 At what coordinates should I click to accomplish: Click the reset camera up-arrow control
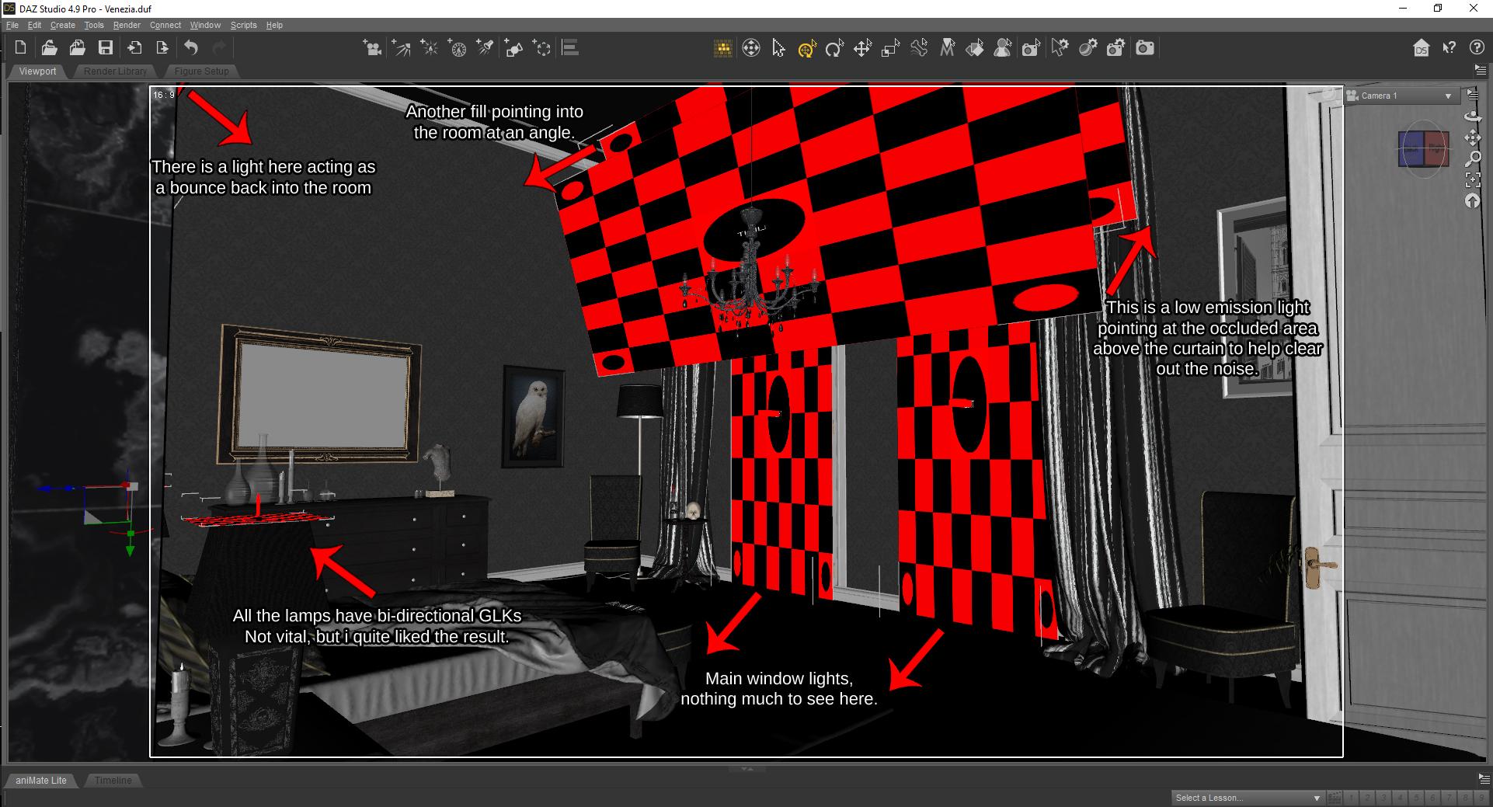[x=1473, y=201]
